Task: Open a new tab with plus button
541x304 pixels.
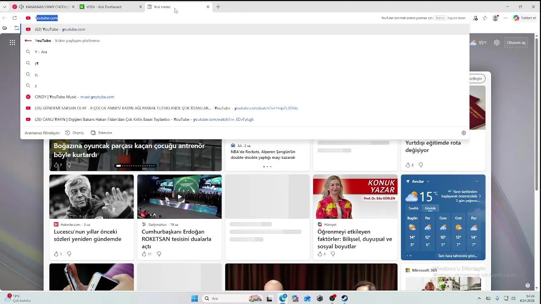Action: pos(218,7)
